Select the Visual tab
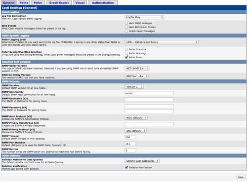247x182 pixels. click(80, 2)
